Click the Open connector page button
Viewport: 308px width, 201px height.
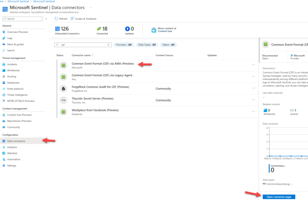(x=279, y=197)
